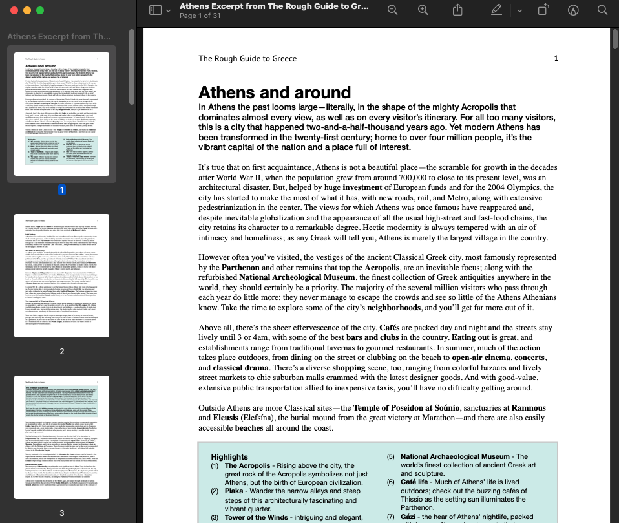Click bold 'National Archeological Museum' in paragraph
This screenshot has width=619, height=523.
[x=297, y=278]
